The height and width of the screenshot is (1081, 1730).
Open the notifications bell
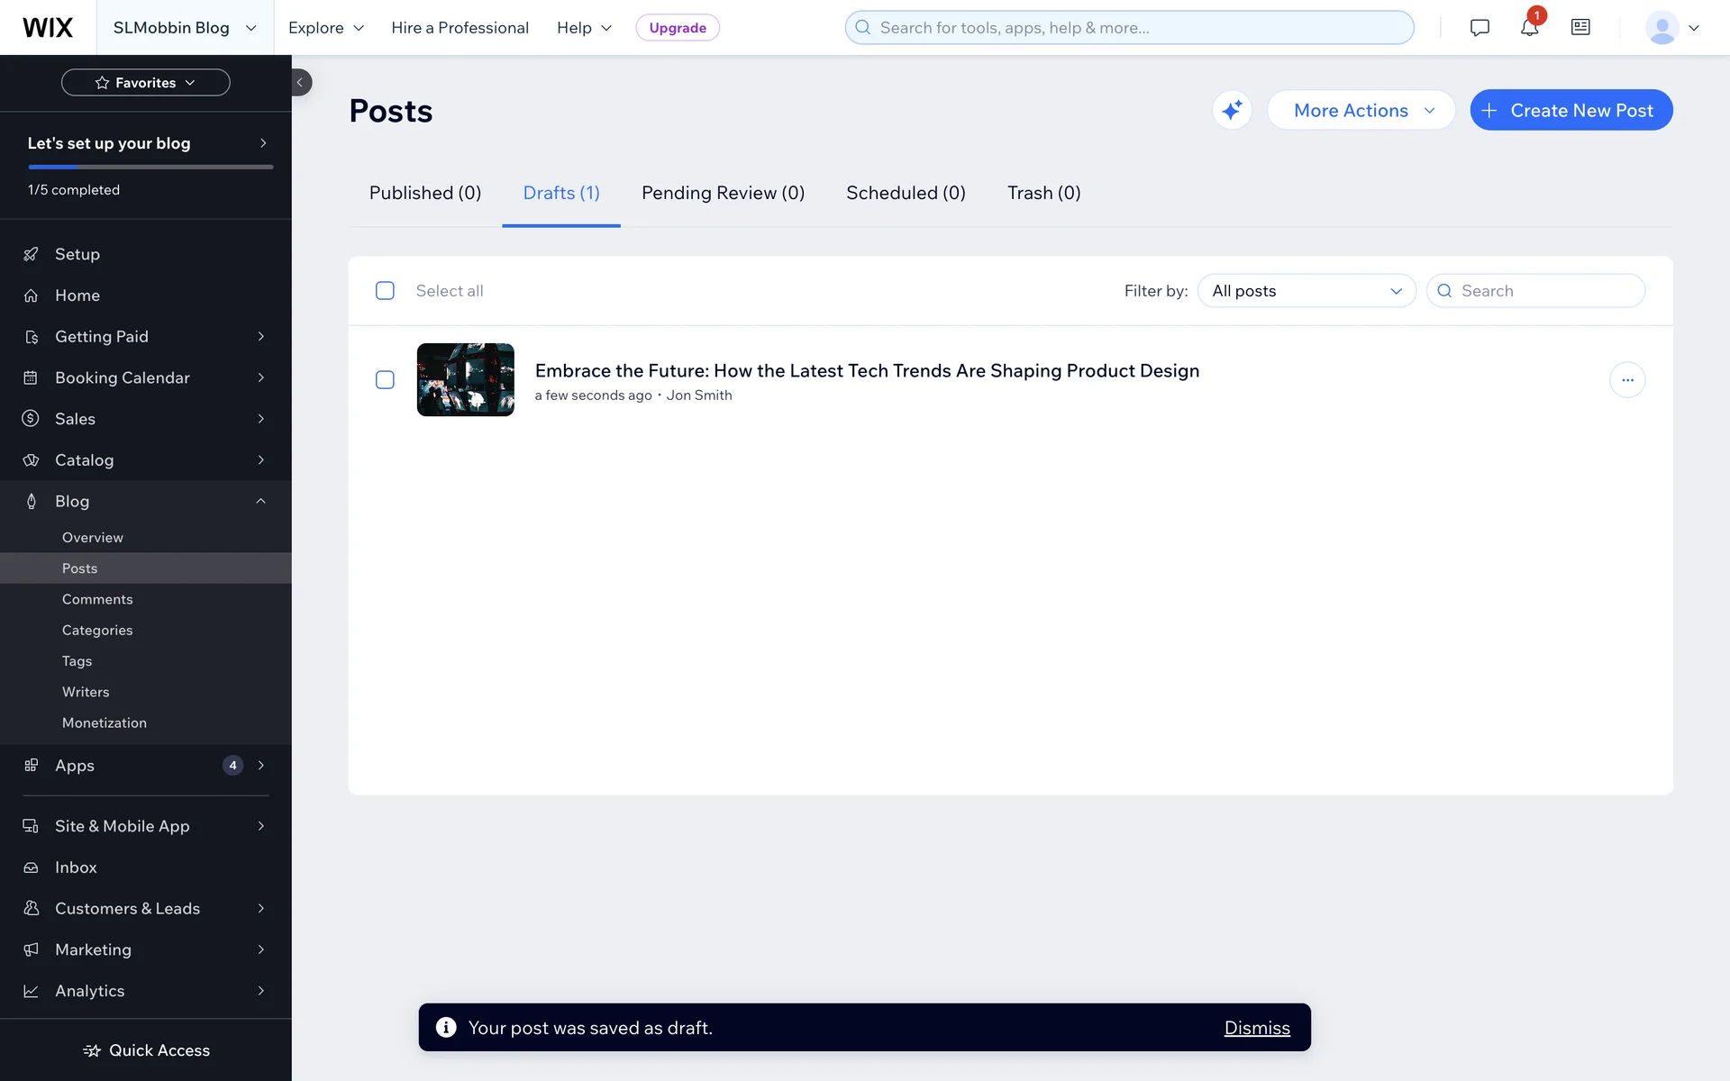(x=1529, y=27)
